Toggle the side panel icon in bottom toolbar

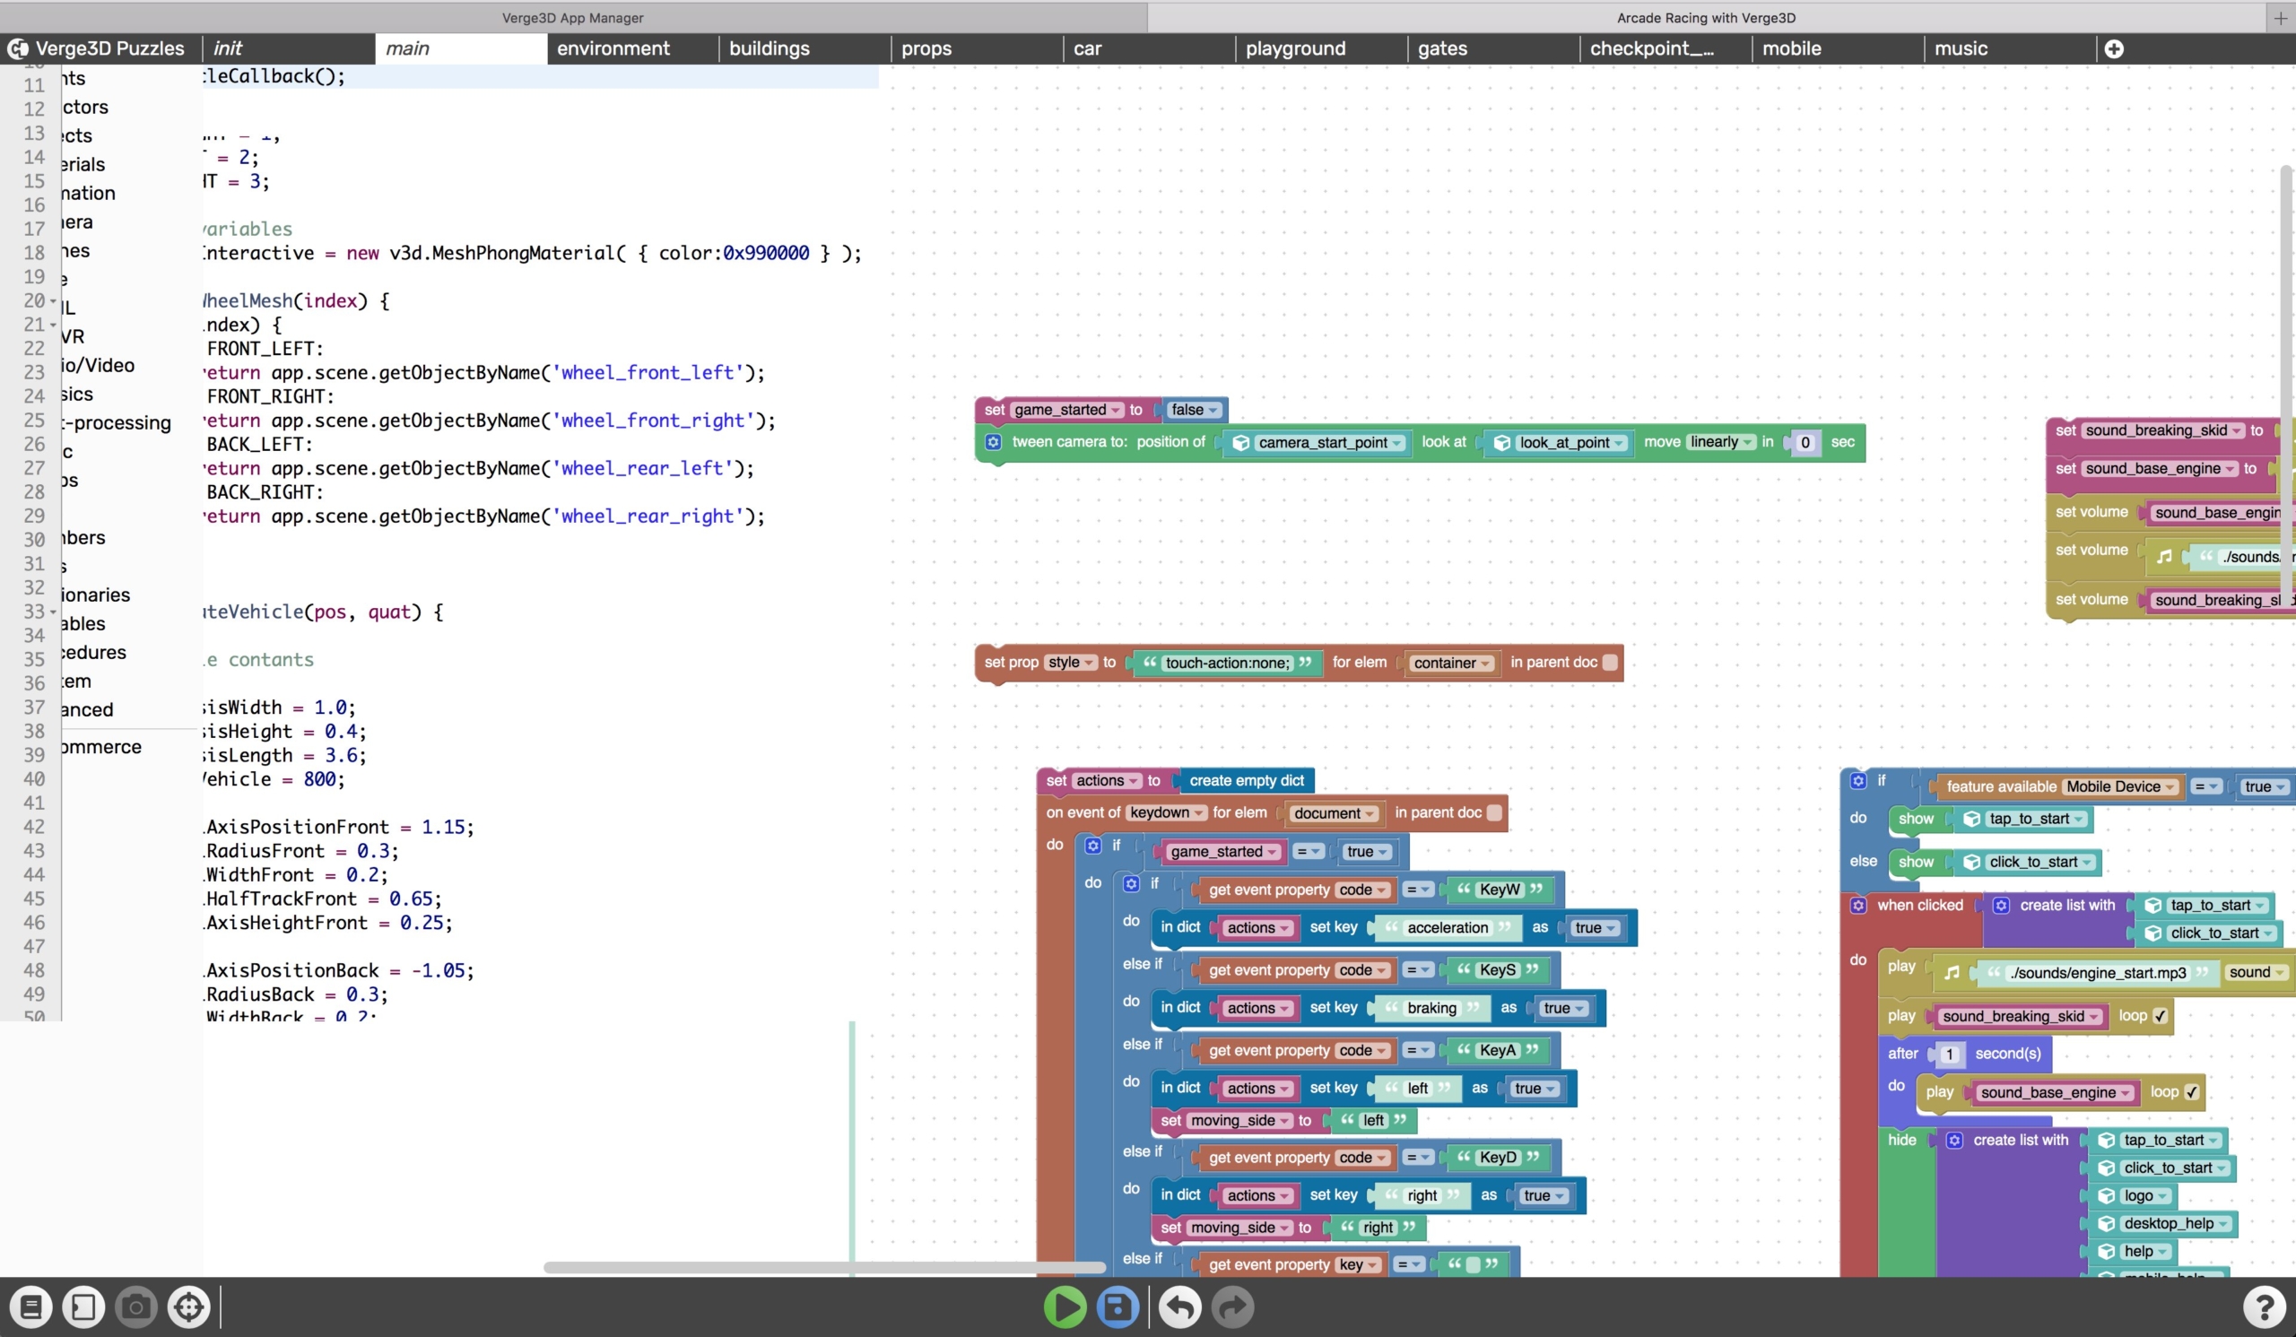83,1307
